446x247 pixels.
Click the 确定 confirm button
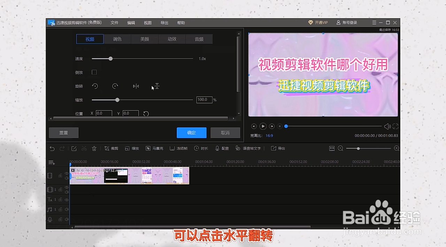point(191,132)
